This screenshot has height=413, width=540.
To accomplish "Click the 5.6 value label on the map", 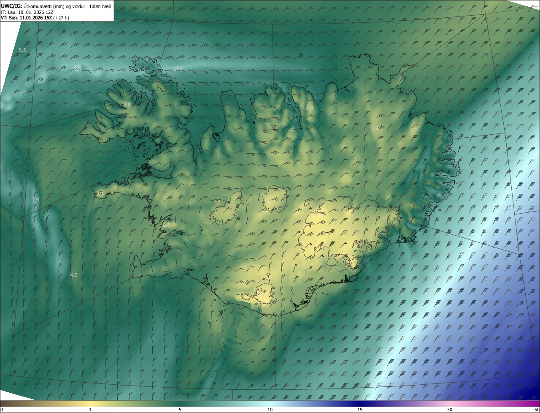I will tap(23, 50).
